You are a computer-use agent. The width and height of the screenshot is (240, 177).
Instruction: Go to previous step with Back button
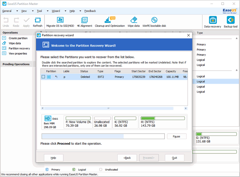(x=127, y=158)
